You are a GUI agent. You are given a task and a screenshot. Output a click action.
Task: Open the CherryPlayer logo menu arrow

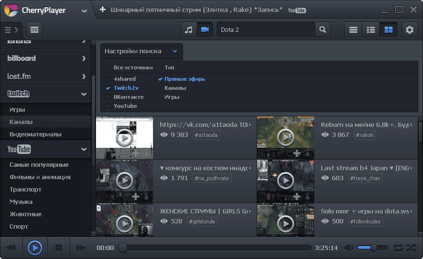[84, 11]
